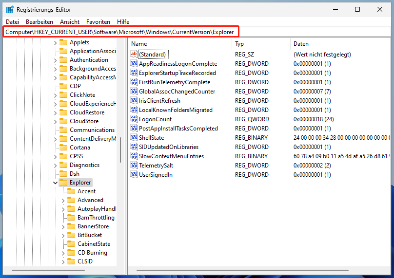Click the LogonCount QWORD icon
The image size is (394, 278).
coord(134,119)
